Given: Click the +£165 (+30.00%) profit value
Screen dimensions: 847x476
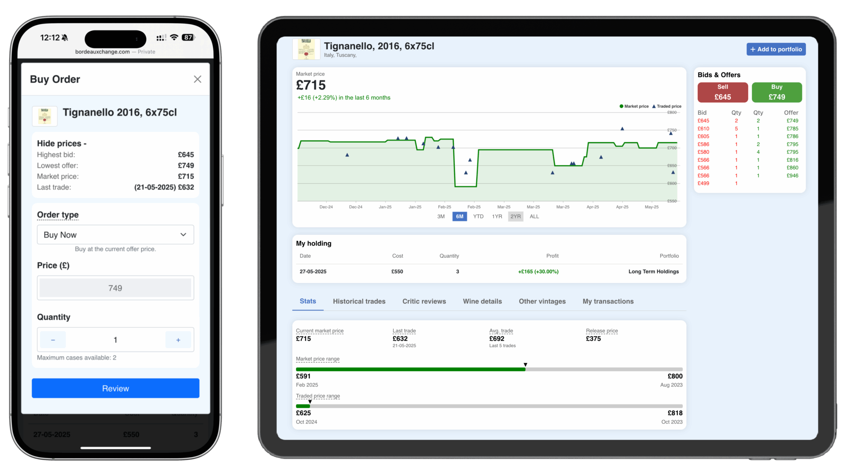Looking at the screenshot, I should 538,271.
